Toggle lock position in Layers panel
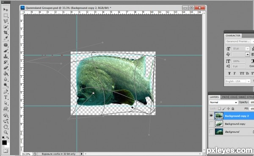Image resolution: width=254 pixels, height=156 pixels. [x=229, y=109]
